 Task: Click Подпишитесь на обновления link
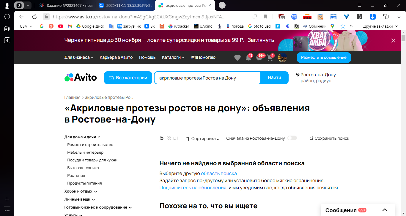coord(193,188)
